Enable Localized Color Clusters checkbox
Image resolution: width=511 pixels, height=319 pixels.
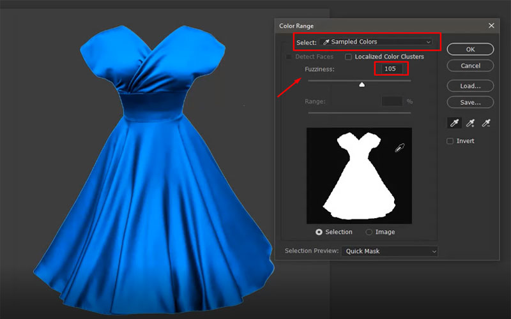349,57
